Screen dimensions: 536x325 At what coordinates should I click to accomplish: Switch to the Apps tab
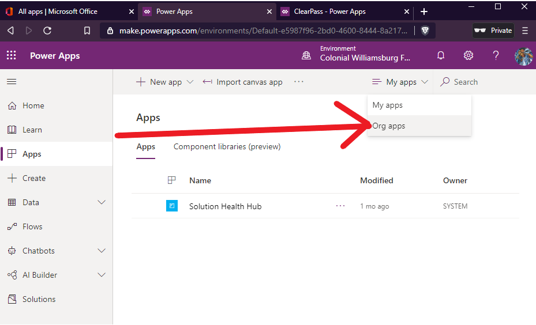[x=145, y=147]
